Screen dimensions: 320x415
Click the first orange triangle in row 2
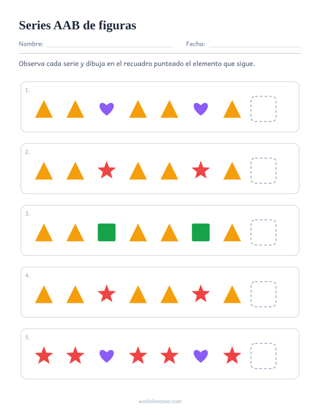tap(44, 171)
